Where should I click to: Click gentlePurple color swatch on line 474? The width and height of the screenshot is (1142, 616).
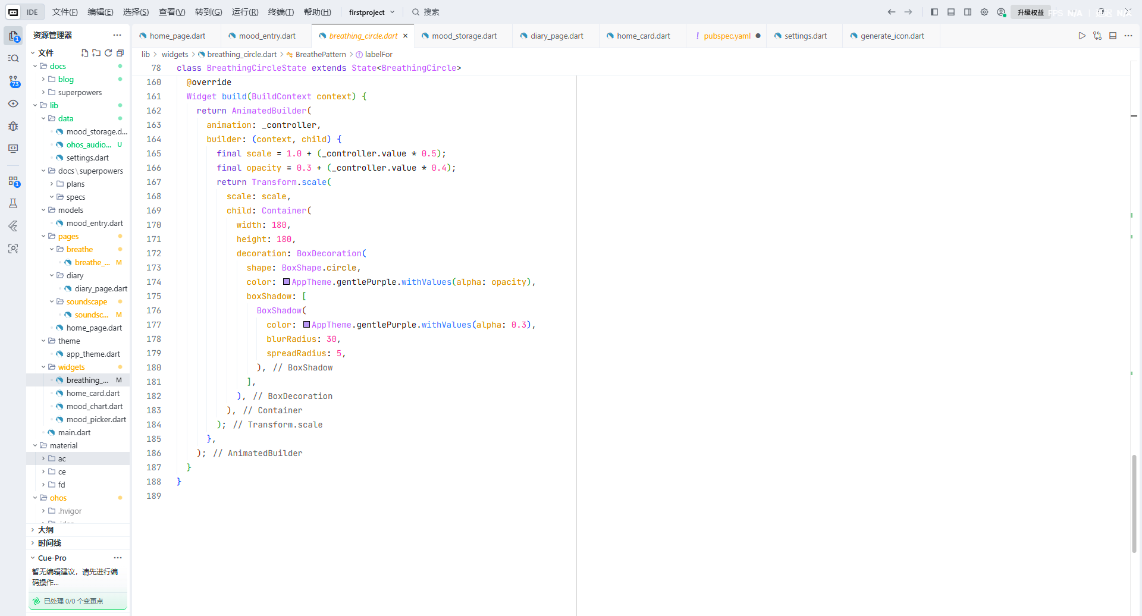point(287,282)
